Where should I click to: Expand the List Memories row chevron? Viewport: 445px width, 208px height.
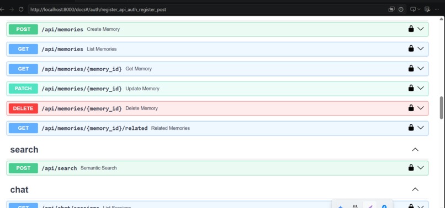tap(421, 48)
